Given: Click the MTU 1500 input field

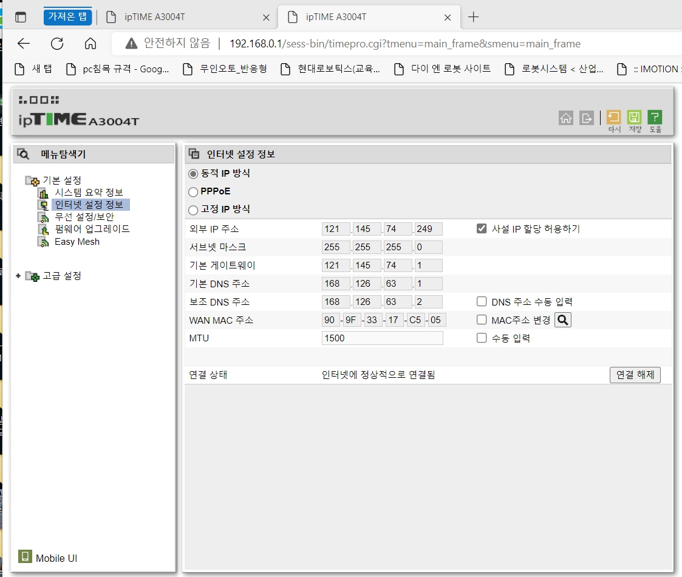Looking at the screenshot, I should point(383,338).
